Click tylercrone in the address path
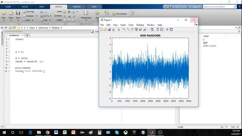Screen dimensions: 242x136 43,28
